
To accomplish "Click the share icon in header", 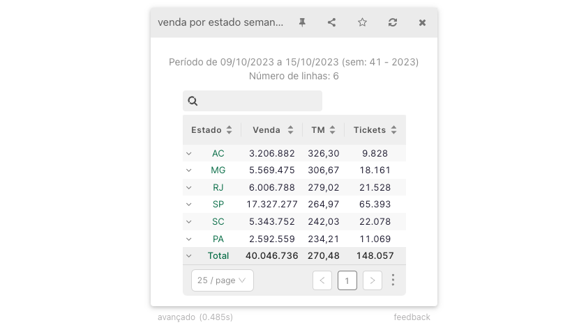I will (x=332, y=22).
